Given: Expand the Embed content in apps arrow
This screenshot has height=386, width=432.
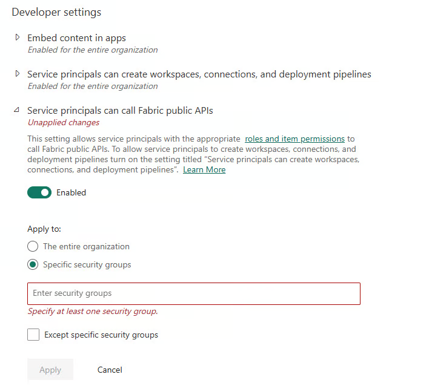Looking at the screenshot, I should pyautogui.click(x=17, y=38).
